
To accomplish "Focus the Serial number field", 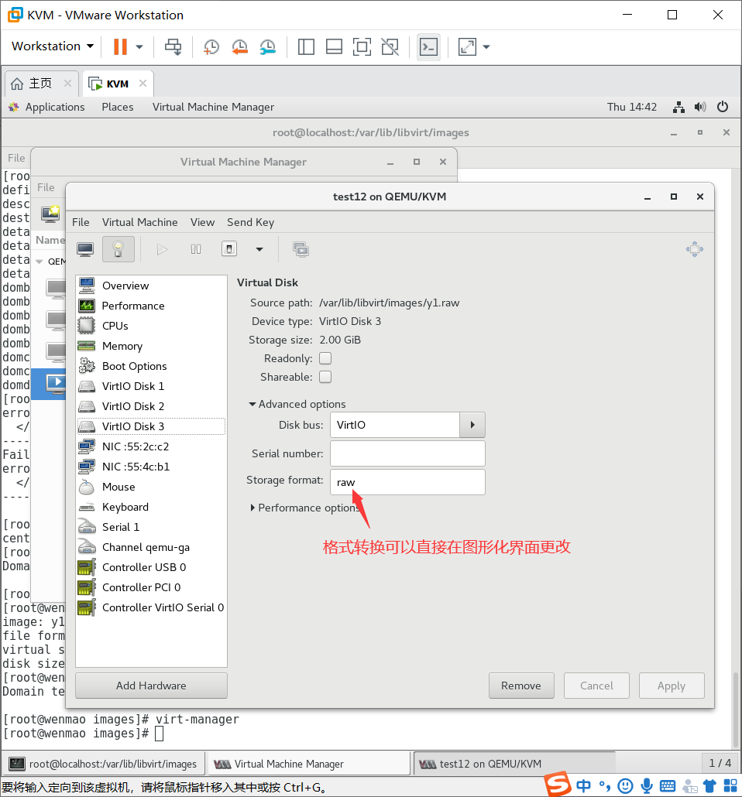I will pyautogui.click(x=407, y=453).
